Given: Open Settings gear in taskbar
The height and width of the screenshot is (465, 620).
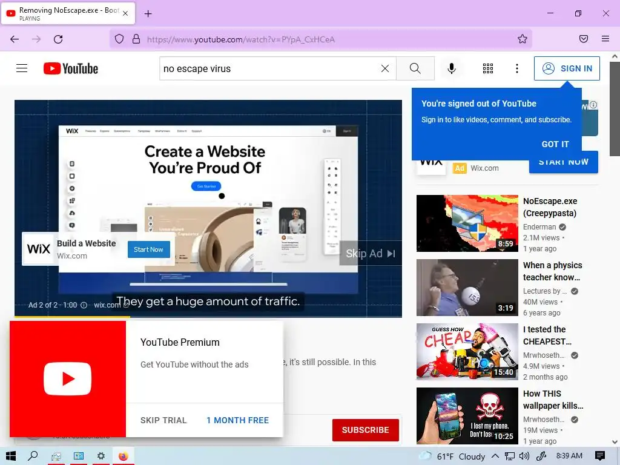Looking at the screenshot, I should pos(101,456).
